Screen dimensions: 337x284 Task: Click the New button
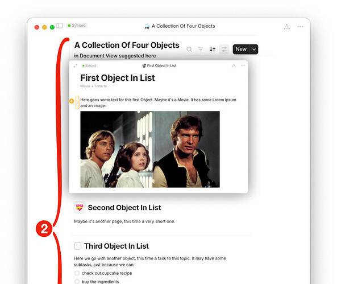pyautogui.click(x=241, y=50)
